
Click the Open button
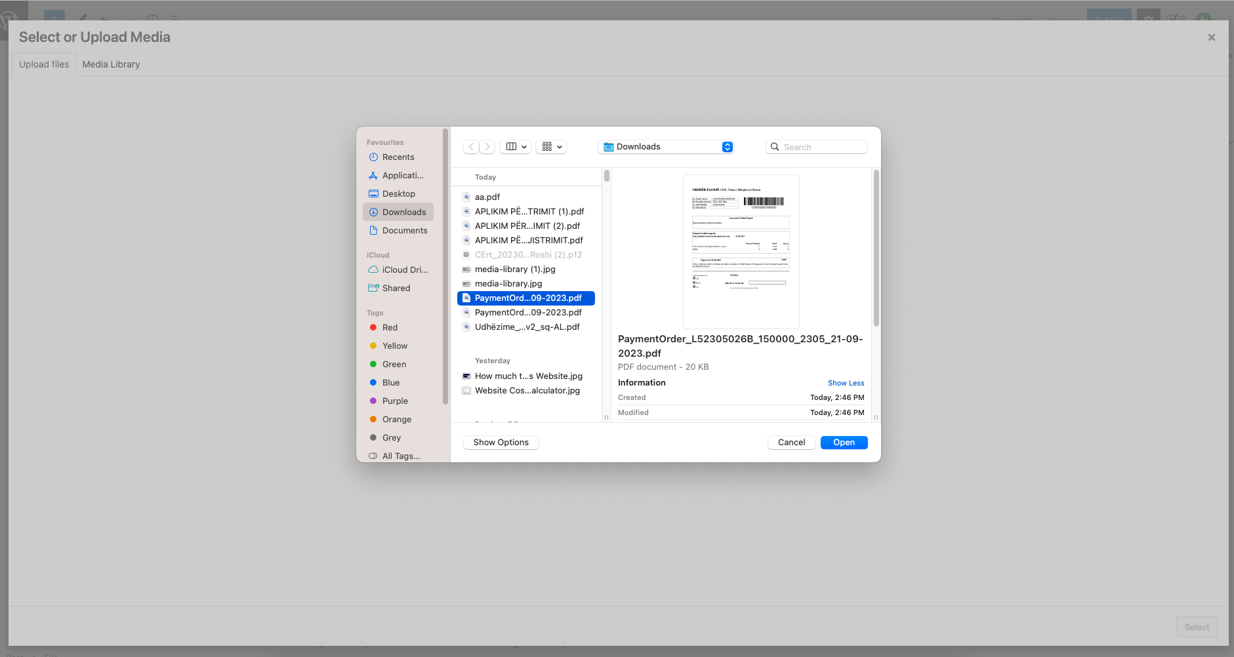(844, 442)
